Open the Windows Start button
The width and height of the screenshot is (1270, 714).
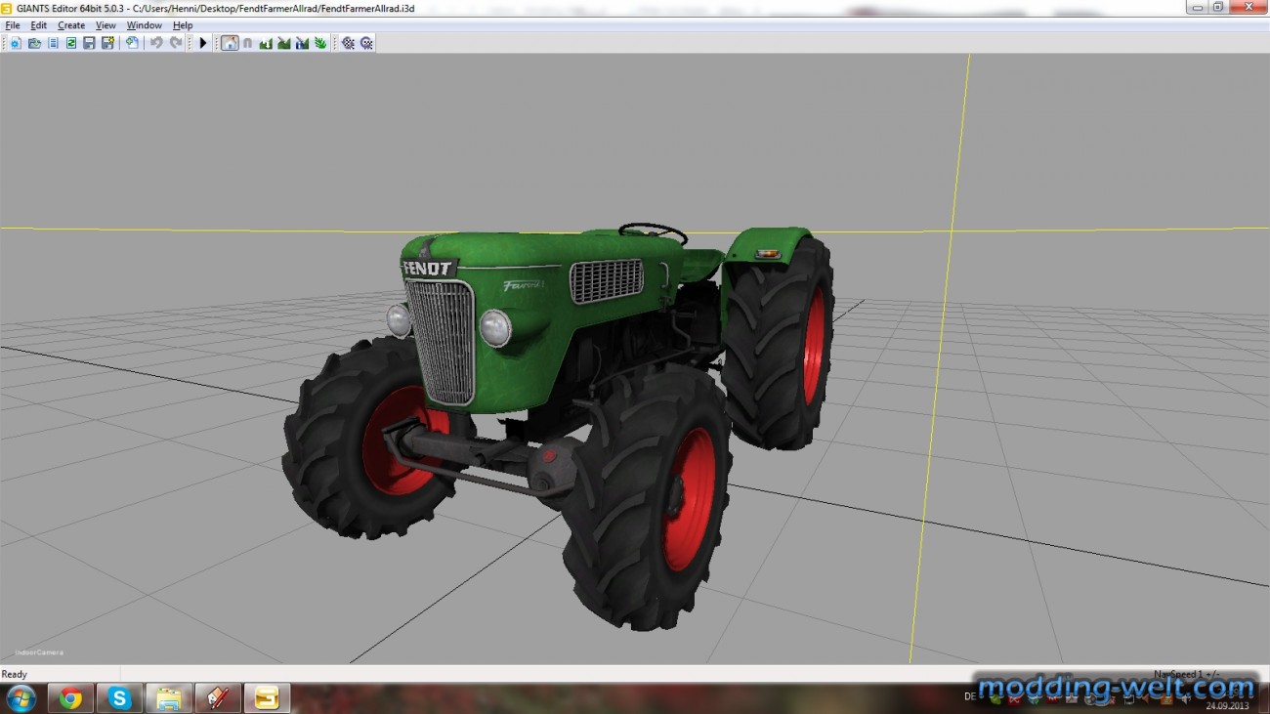(21, 698)
